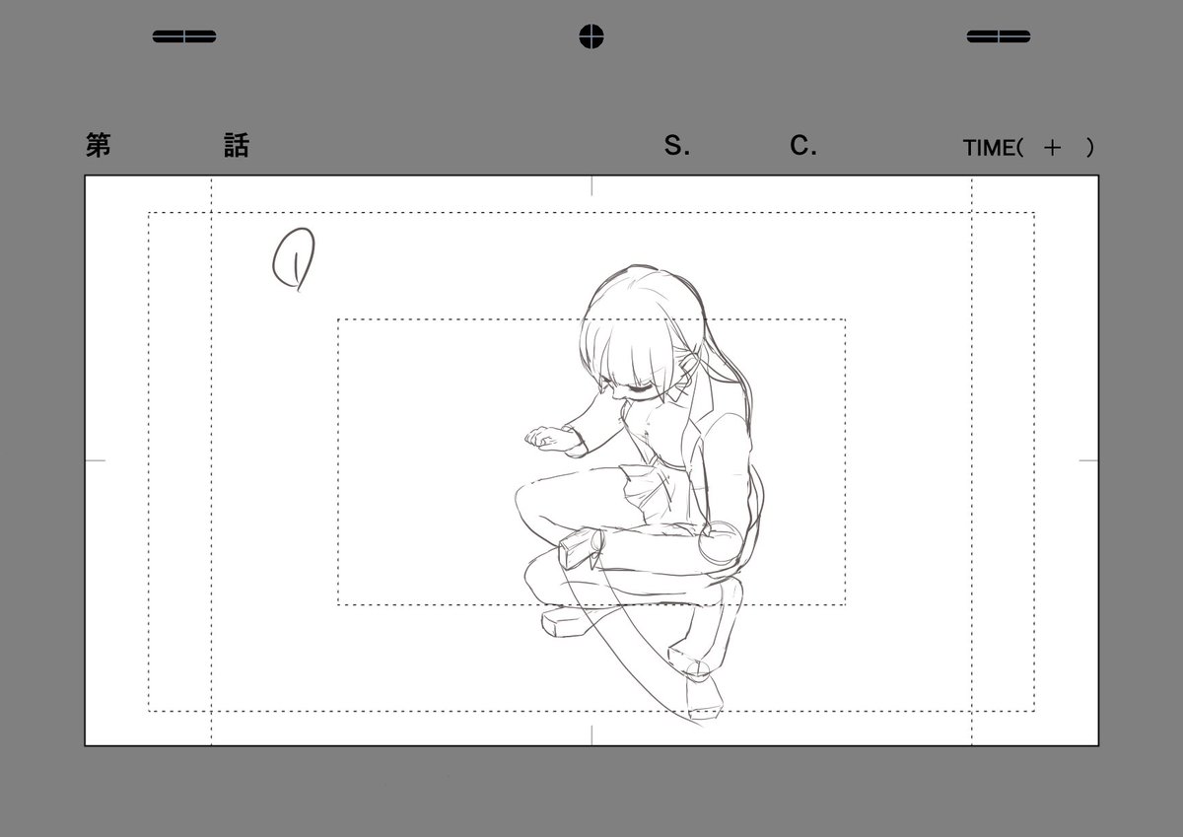
Task: Click the TIME( + ) label
Action: [1029, 148]
